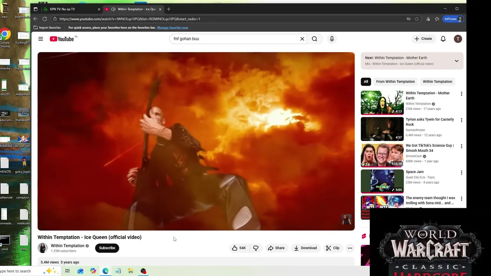Go back with browser back arrow

[x=36, y=19]
